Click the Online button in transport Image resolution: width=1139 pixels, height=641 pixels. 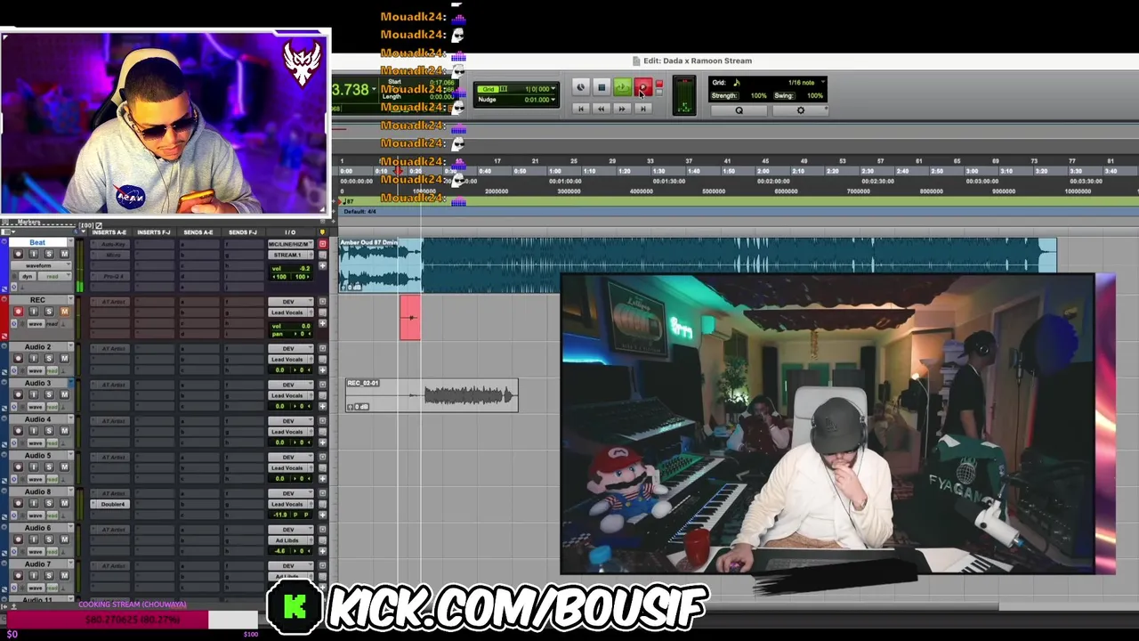[580, 87]
